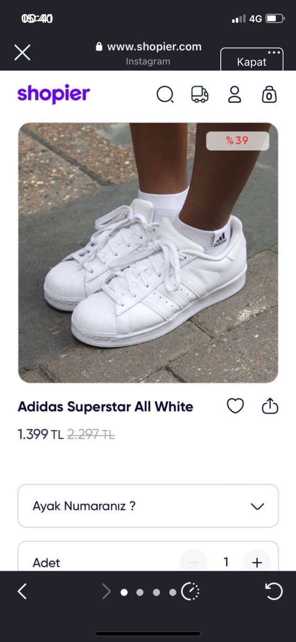Viewport: 296px width, 642px height.
Task: Share the product via share icon
Action: 270,406
